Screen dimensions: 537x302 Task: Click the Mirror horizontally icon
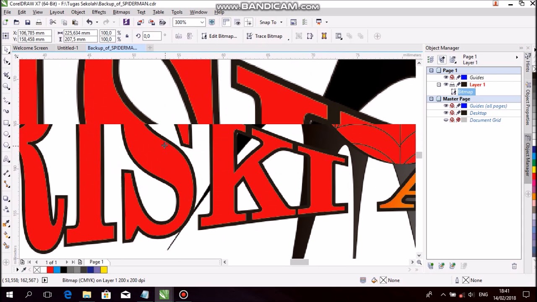pos(179,36)
